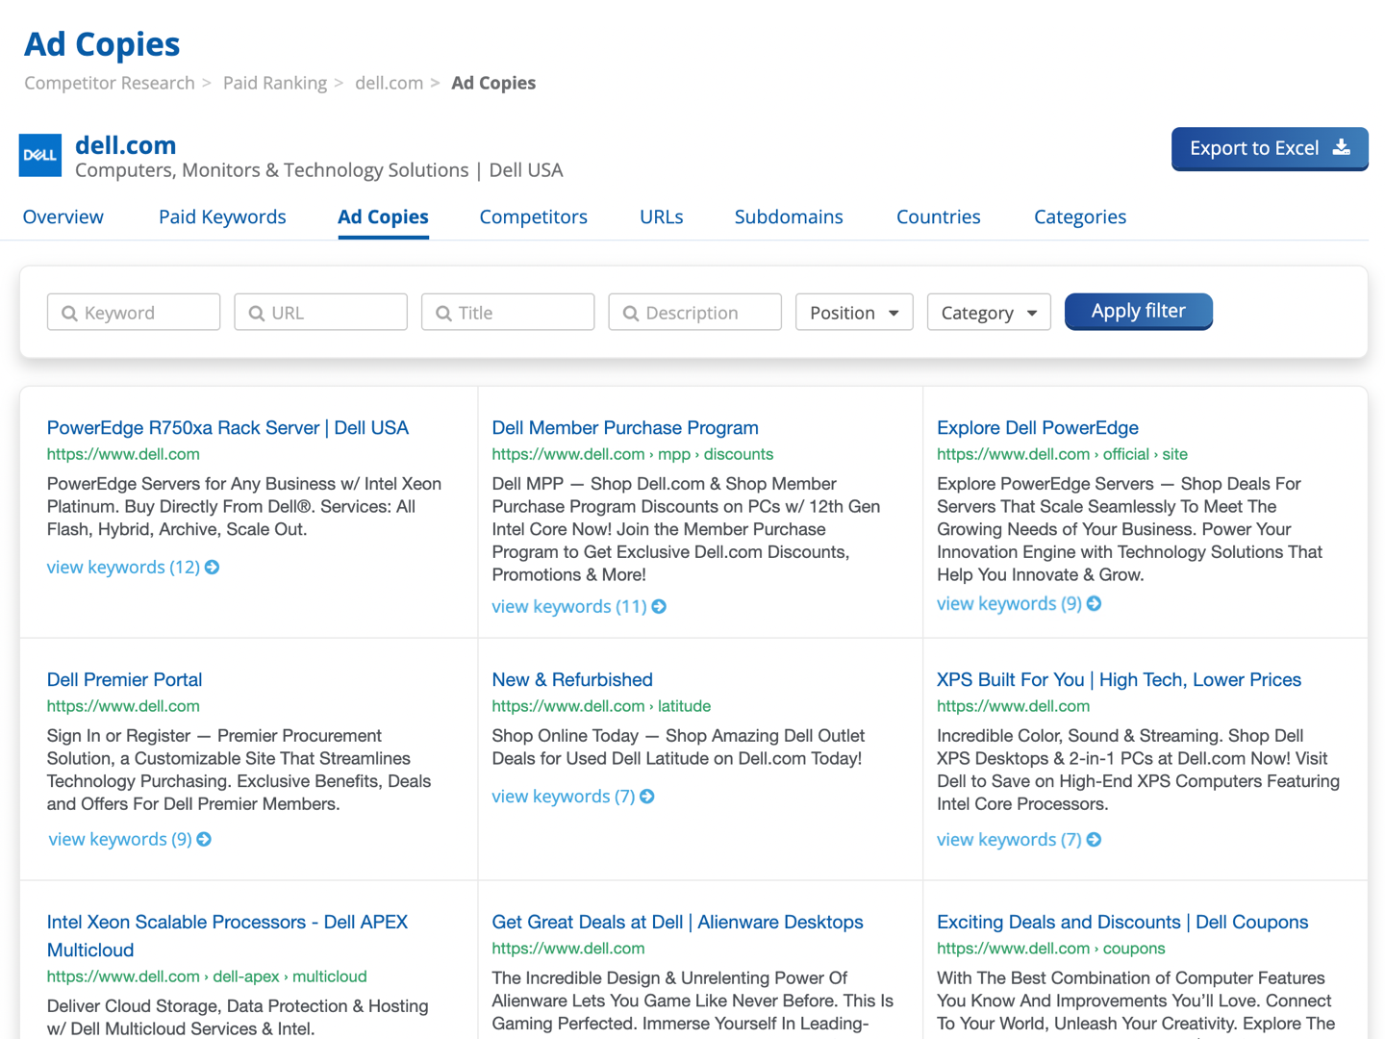1385x1039 pixels.
Task: Click arrow icon for Dell Premier Portal keywords
Action: (x=204, y=840)
